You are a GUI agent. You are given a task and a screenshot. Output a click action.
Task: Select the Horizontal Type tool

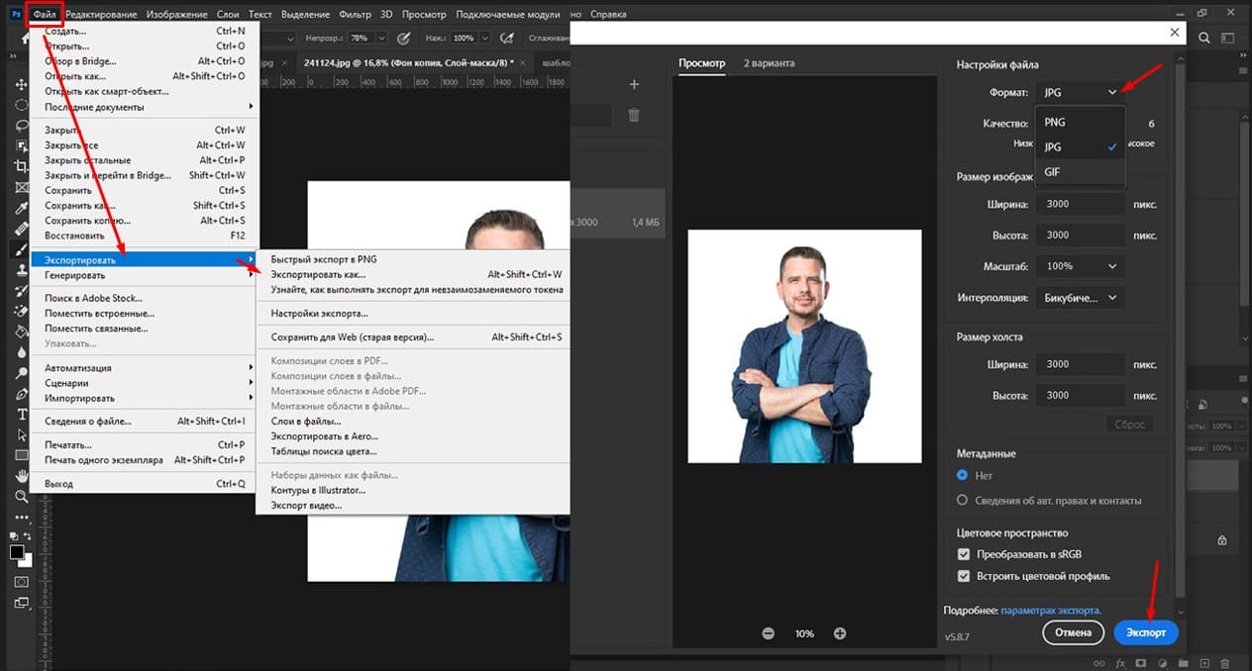pyautogui.click(x=21, y=414)
